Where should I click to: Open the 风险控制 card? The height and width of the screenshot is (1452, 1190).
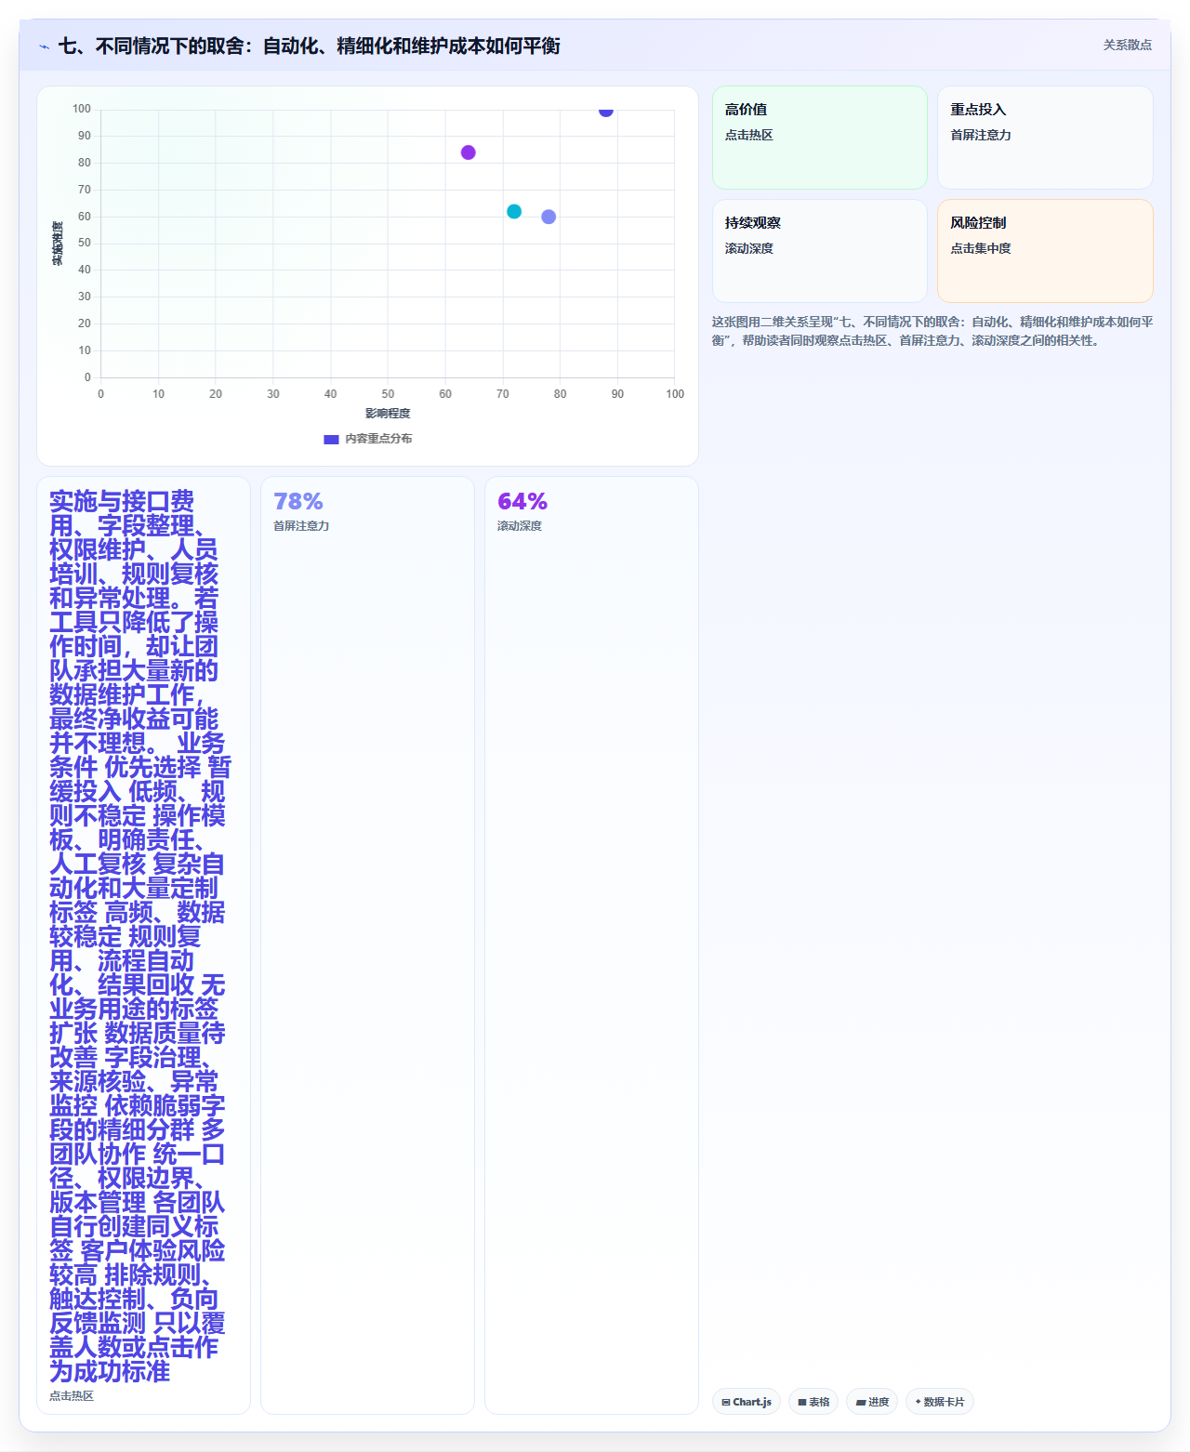point(1045,251)
